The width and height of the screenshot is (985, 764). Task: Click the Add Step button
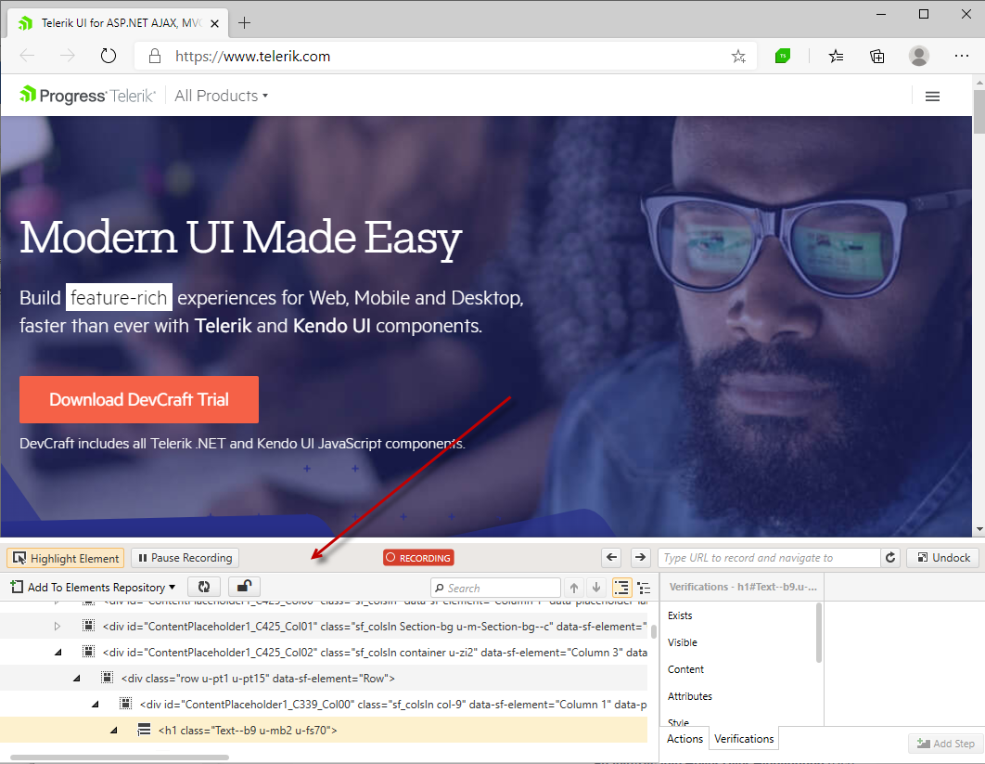tap(945, 744)
